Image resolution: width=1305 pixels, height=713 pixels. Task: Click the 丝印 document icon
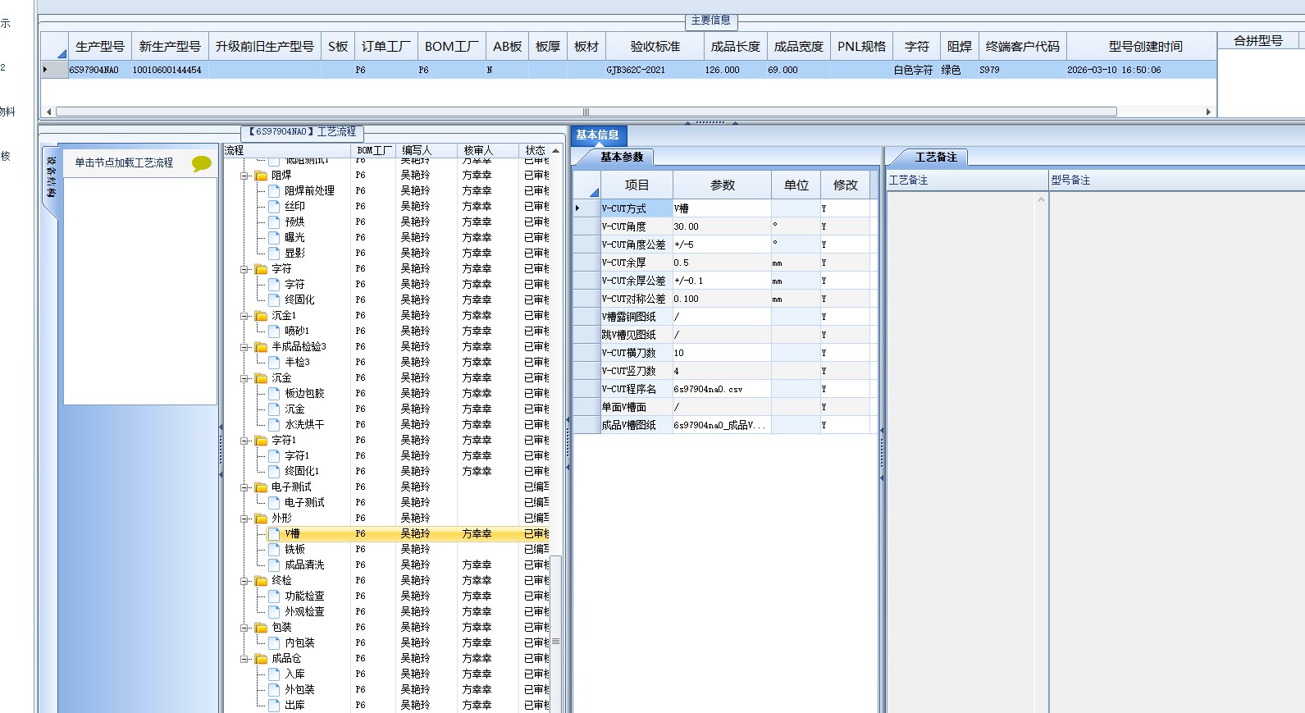[275, 207]
